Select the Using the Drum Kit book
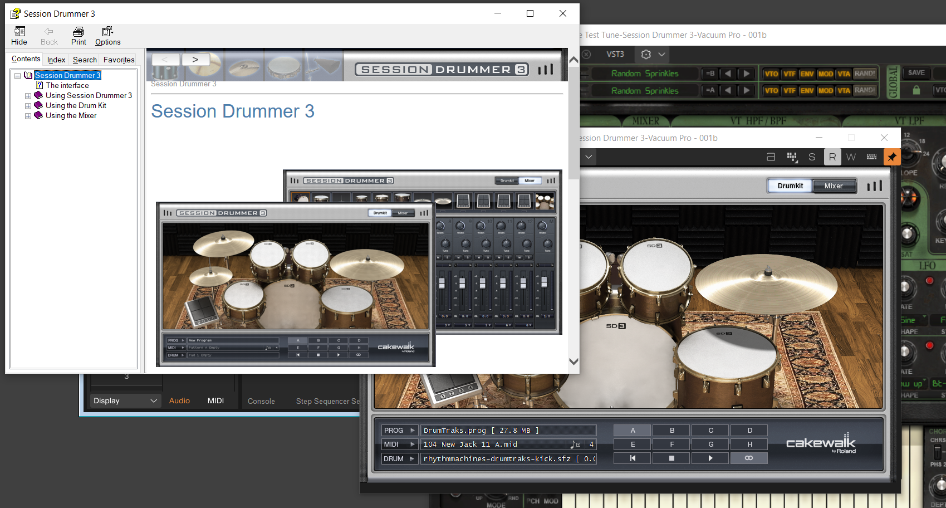946x508 pixels. (76, 105)
